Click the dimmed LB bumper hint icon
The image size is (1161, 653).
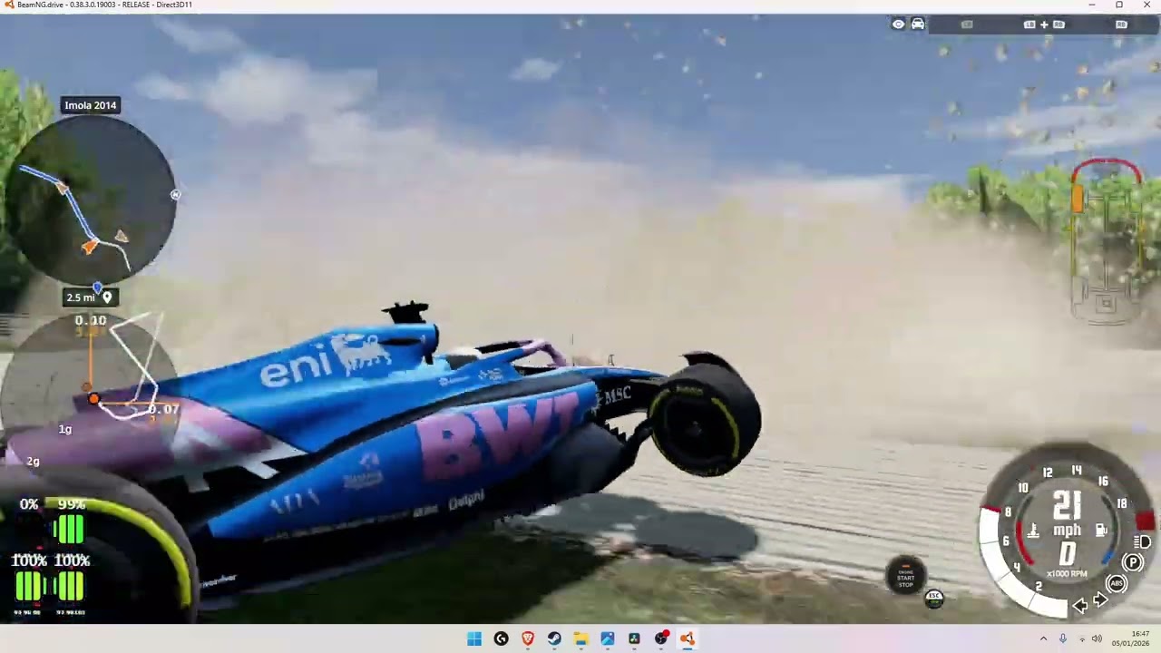[967, 24]
